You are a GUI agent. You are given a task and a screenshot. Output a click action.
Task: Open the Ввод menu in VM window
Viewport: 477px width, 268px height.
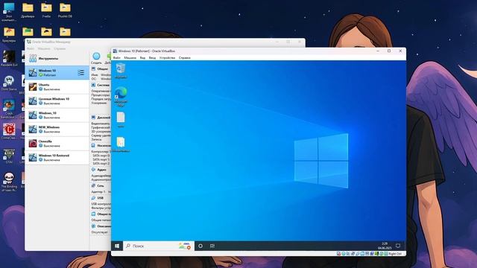(152, 58)
